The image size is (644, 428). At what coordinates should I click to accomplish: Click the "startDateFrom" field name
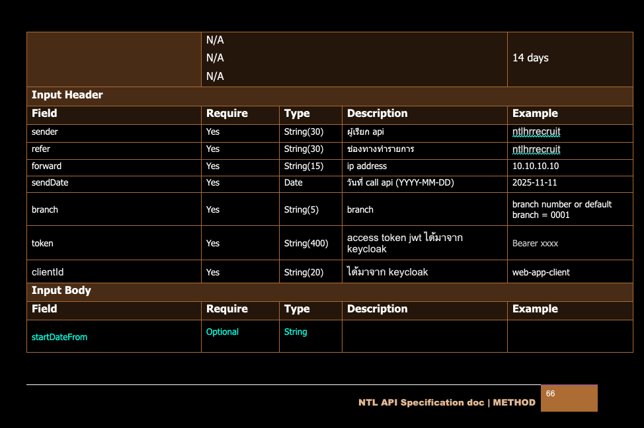pyautogui.click(x=60, y=338)
